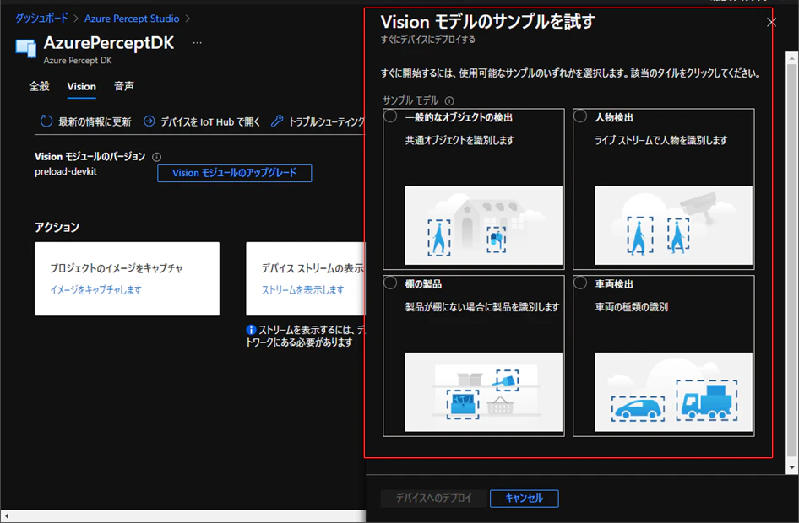Image resolution: width=799 pixels, height=523 pixels.
Task: Click the すぐにデバイスにデプロイする subtitle
Action: [428, 39]
